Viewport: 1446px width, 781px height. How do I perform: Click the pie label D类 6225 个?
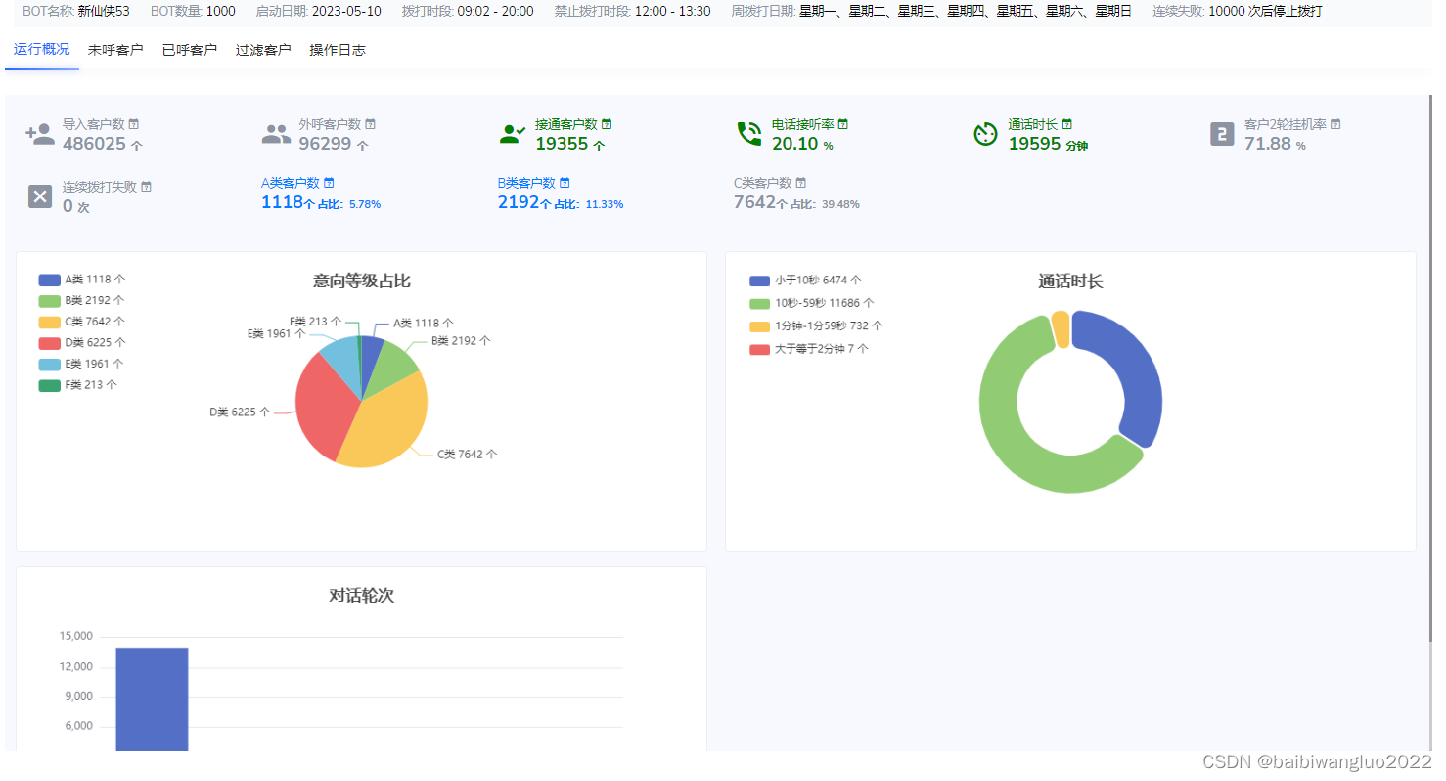[240, 412]
